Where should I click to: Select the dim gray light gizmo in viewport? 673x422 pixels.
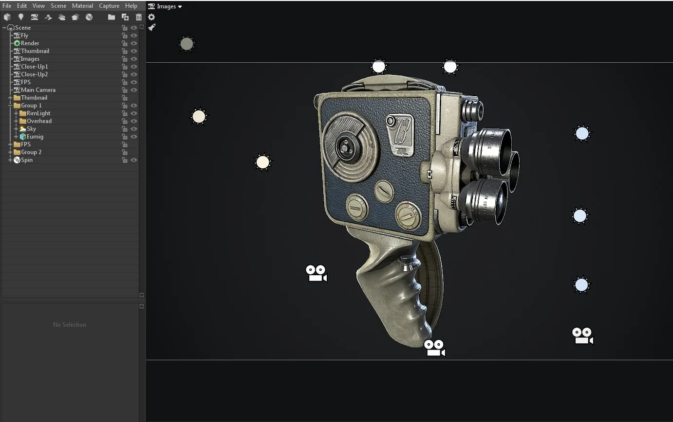187,44
